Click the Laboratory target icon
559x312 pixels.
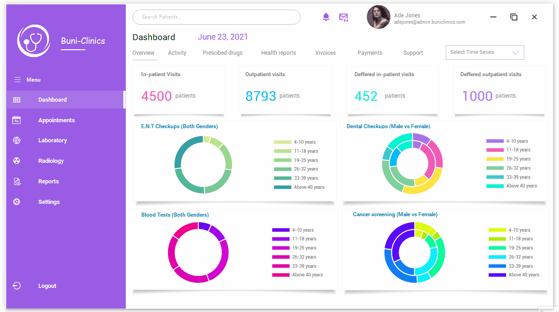(16, 140)
